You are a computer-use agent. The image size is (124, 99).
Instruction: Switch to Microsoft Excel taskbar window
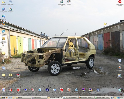click(103, 97)
